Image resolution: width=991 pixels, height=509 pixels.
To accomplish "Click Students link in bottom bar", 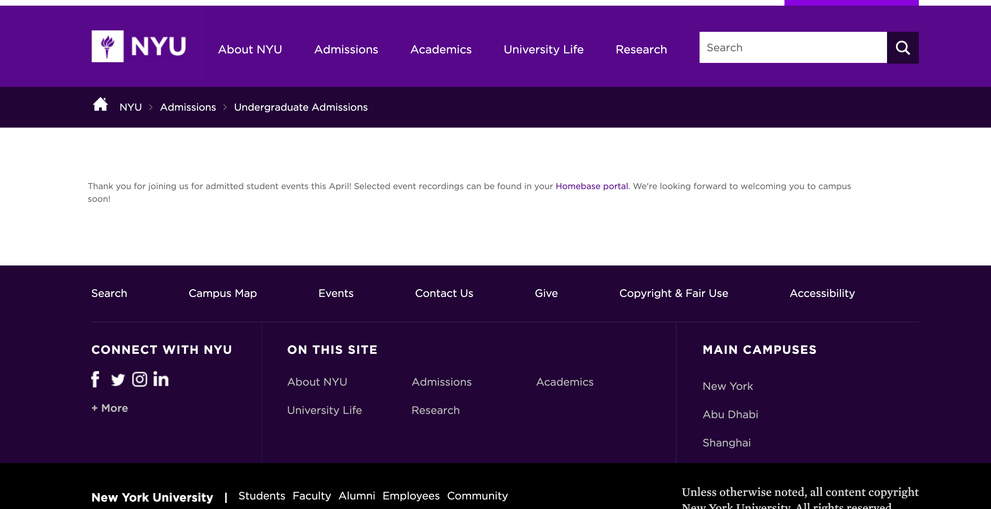I will click(x=262, y=496).
